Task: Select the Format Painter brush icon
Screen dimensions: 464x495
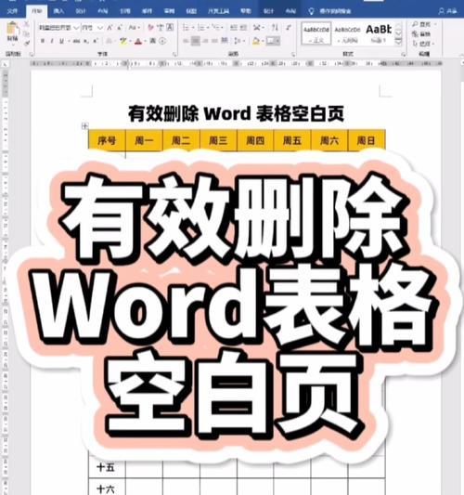Action: click(x=27, y=43)
